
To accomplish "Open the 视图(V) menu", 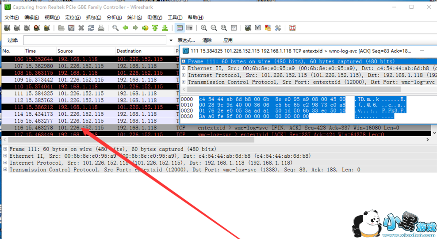I will pos(52,18).
